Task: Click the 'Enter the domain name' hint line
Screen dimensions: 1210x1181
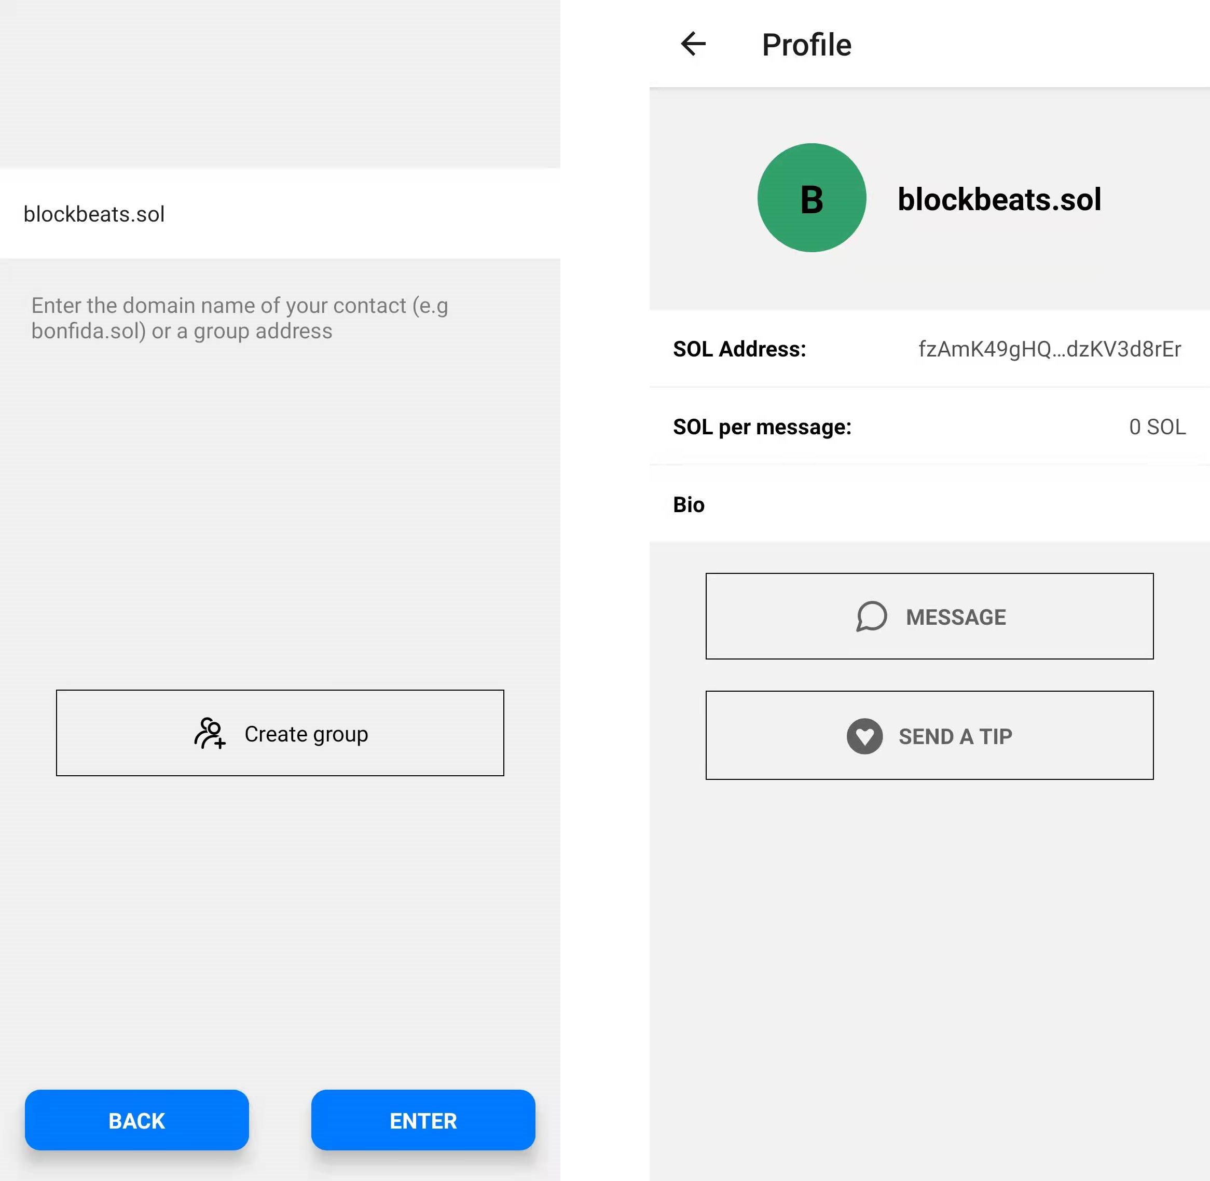Action: [x=239, y=305]
